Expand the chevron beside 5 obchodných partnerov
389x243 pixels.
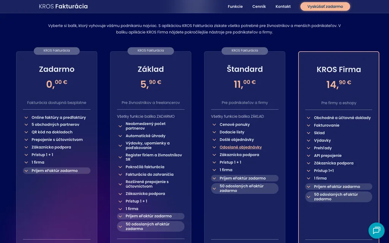26,125
